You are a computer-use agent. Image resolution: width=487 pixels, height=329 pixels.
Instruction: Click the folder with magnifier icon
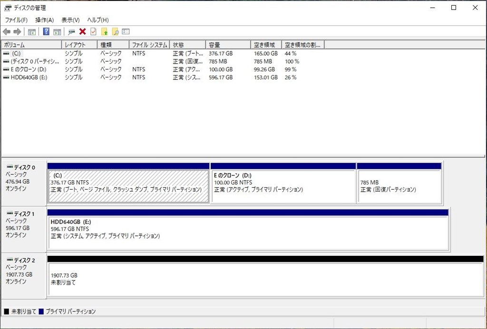115,31
